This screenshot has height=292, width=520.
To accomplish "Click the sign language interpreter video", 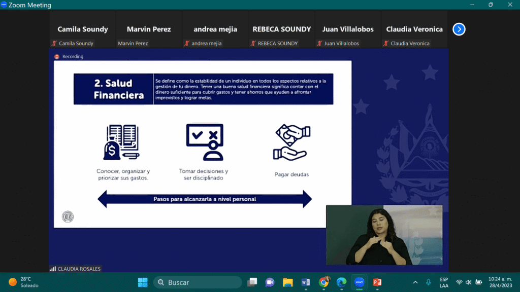I will 384,235.
